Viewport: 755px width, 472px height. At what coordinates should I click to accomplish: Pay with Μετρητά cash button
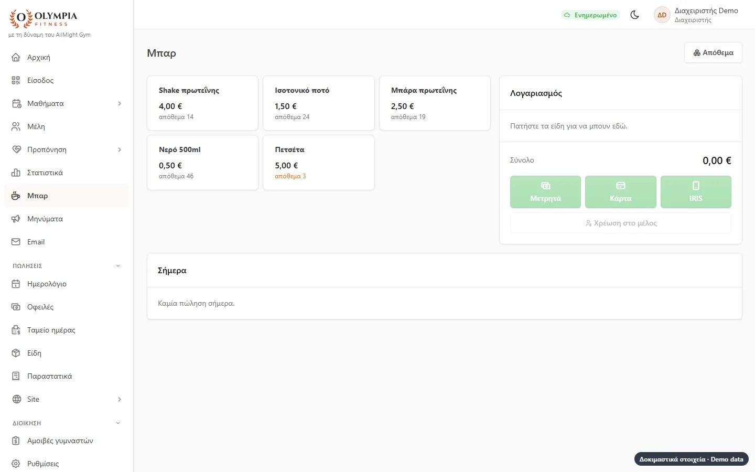[545, 192]
